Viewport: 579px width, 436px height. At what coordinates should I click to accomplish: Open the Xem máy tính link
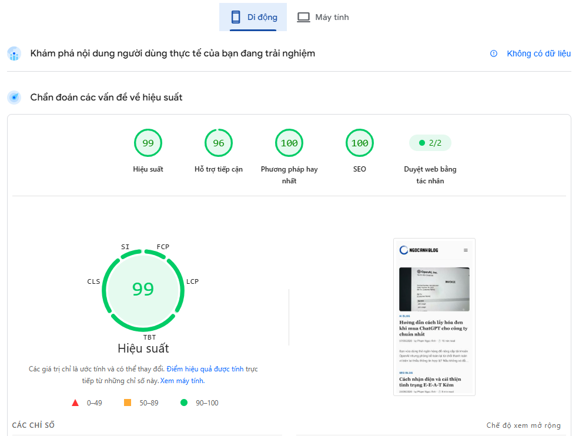point(182,381)
